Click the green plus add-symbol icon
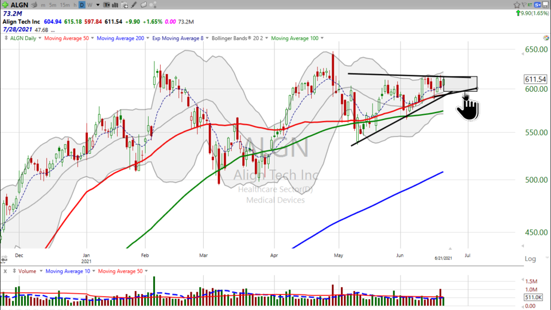 pos(5,5)
